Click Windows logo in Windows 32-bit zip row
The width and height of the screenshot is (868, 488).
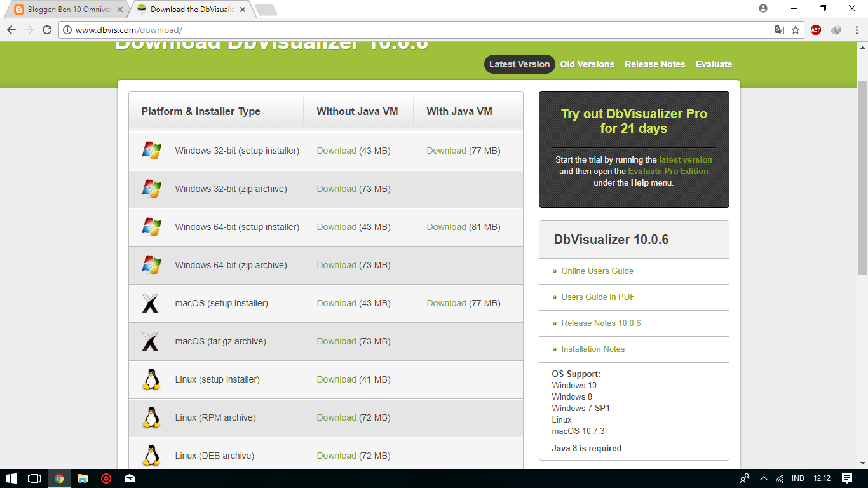[151, 189]
